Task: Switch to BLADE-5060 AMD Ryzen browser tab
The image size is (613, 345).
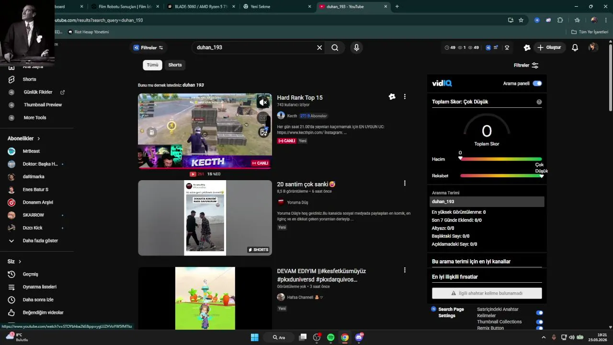Action: [x=202, y=7]
